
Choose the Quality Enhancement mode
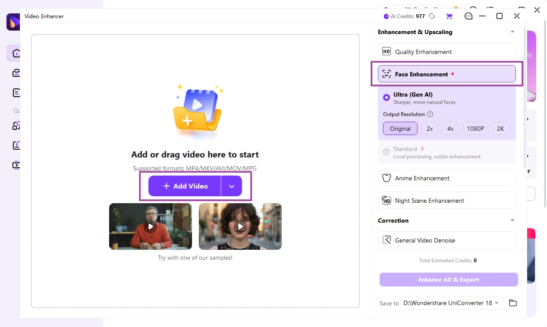(447, 52)
